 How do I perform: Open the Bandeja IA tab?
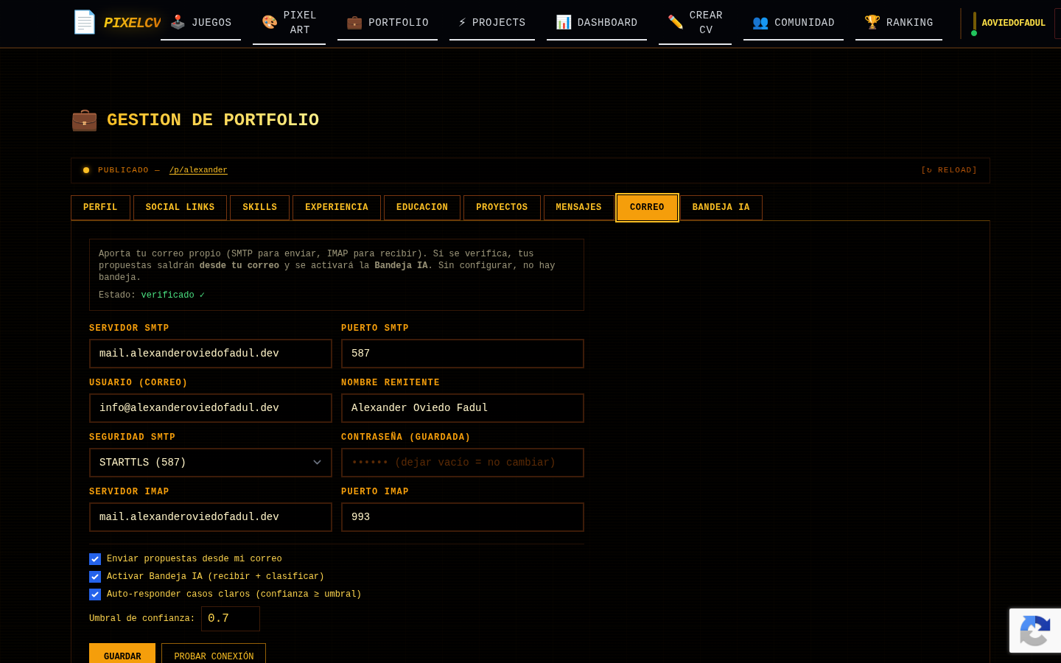[721, 208]
